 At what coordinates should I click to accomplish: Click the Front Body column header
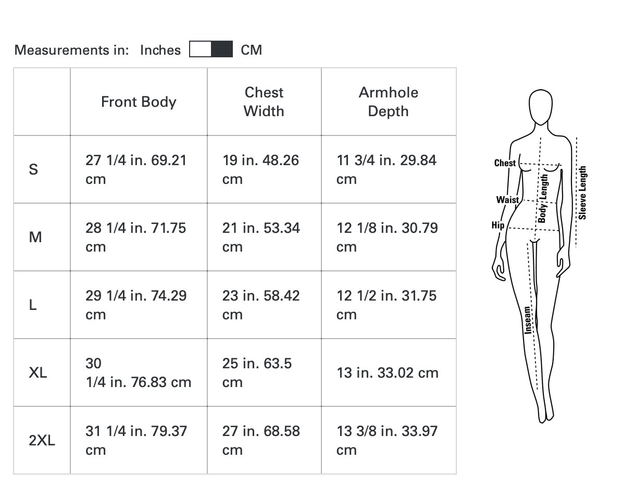coord(139,102)
